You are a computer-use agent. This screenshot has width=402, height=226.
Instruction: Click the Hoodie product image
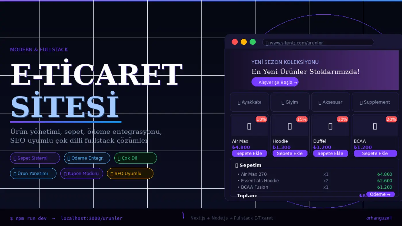pyautogui.click(x=290, y=126)
